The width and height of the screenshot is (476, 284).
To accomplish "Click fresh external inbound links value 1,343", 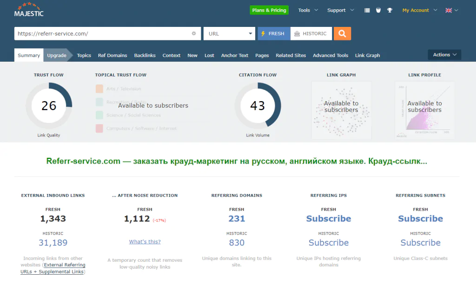I will pos(53,219).
